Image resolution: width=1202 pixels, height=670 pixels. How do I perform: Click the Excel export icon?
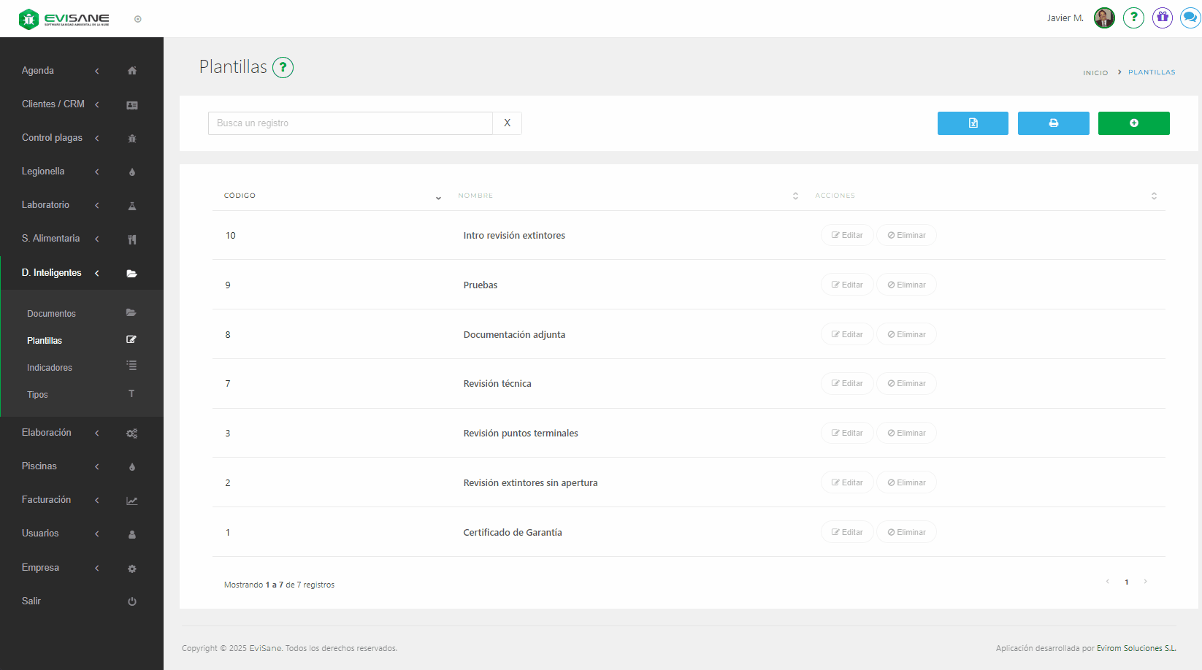(972, 123)
